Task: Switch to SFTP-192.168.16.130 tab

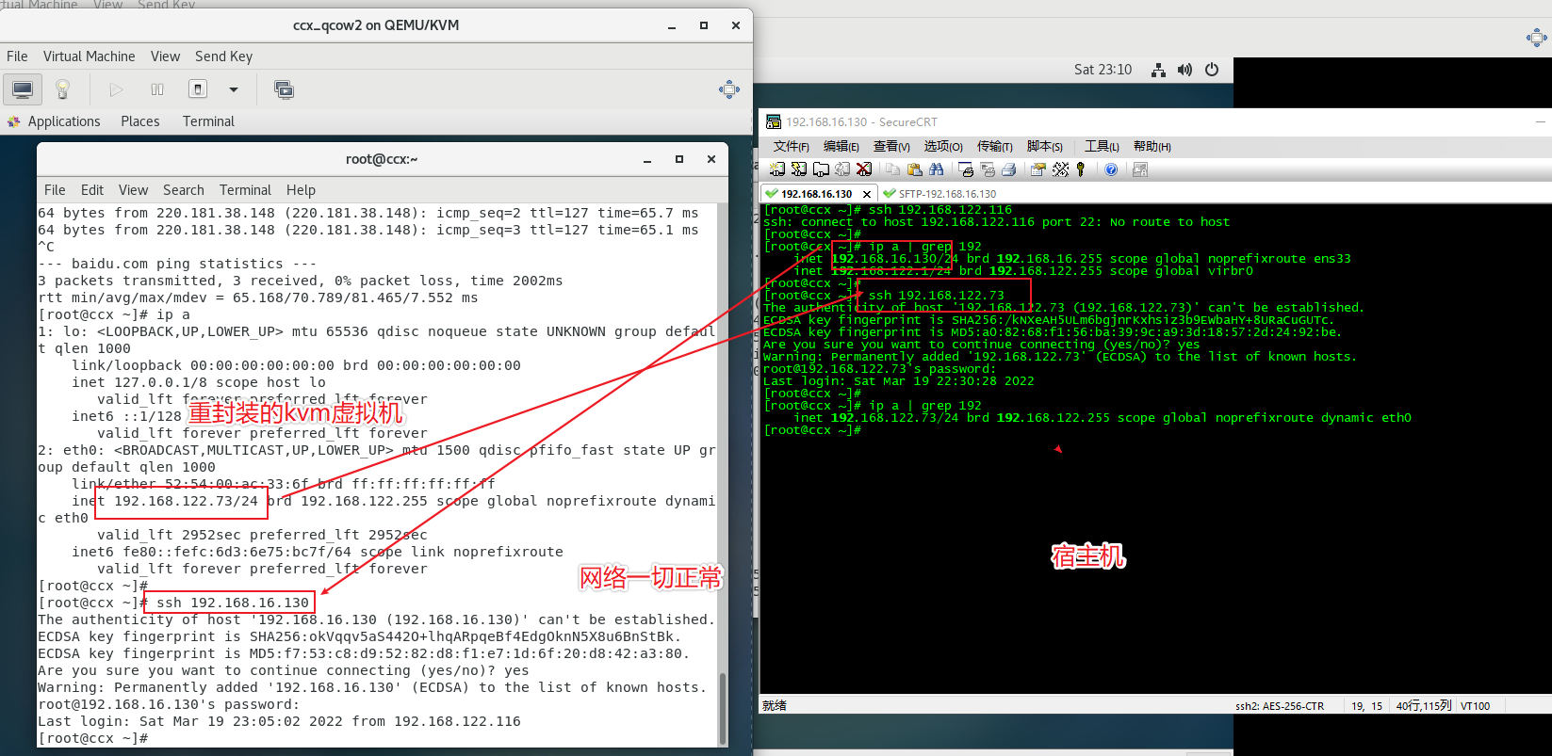Action: [939, 194]
